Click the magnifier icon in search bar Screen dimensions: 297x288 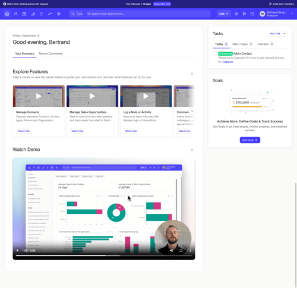72,14
